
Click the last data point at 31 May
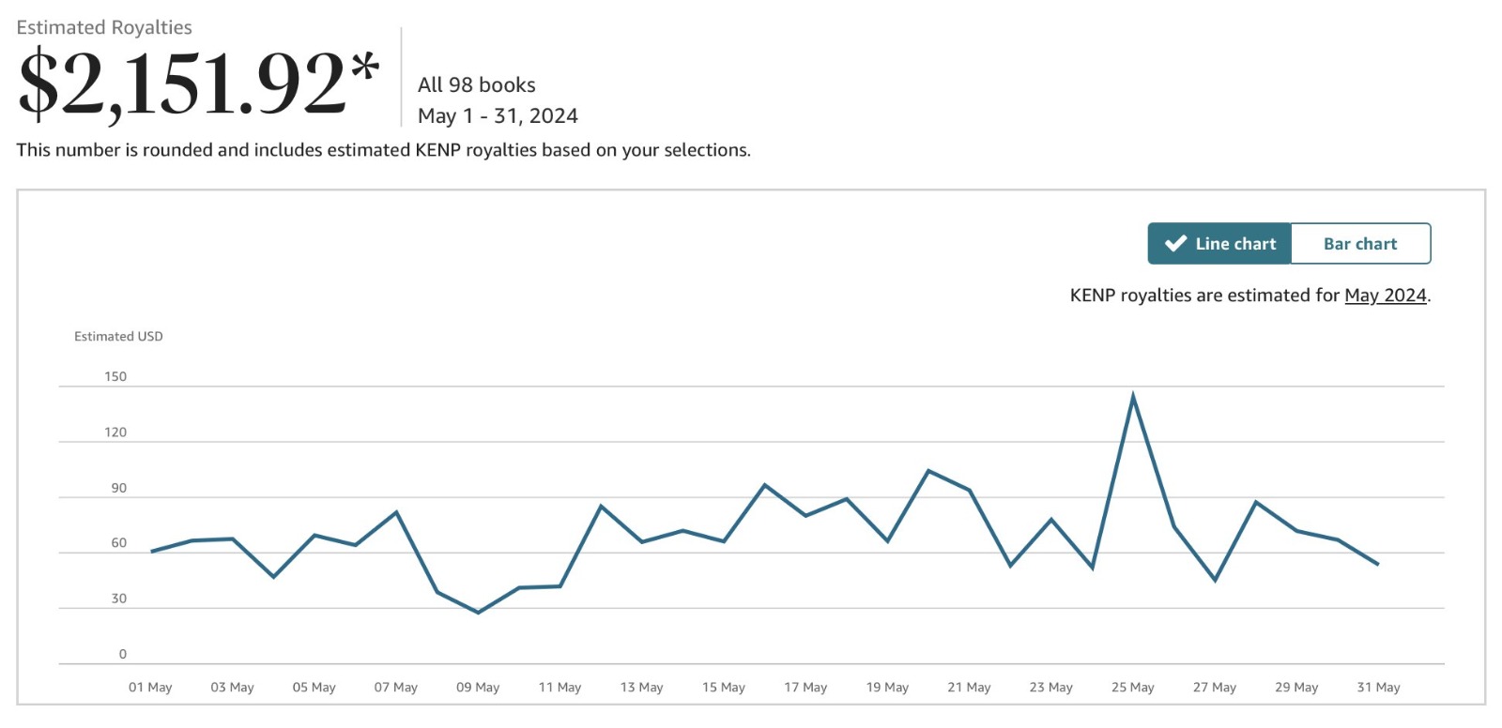[1378, 564]
